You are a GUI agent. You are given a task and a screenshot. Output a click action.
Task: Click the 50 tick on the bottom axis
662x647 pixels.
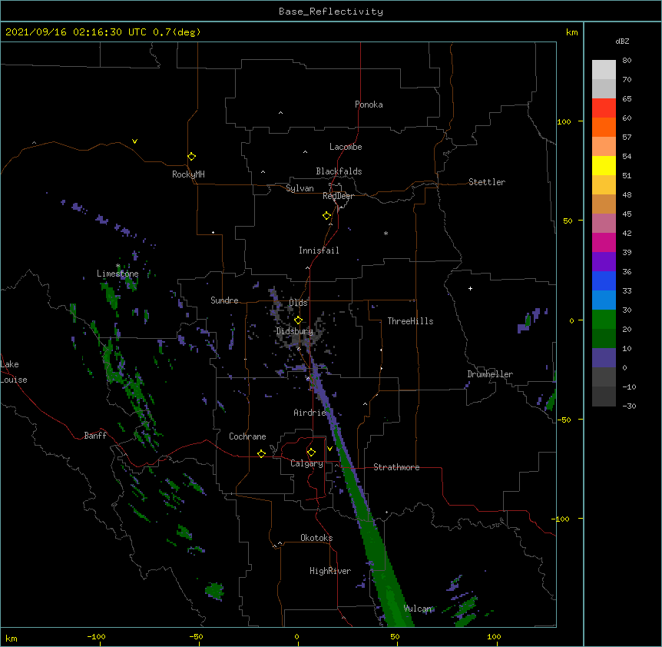pyautogui.click(x=396, y=637)
